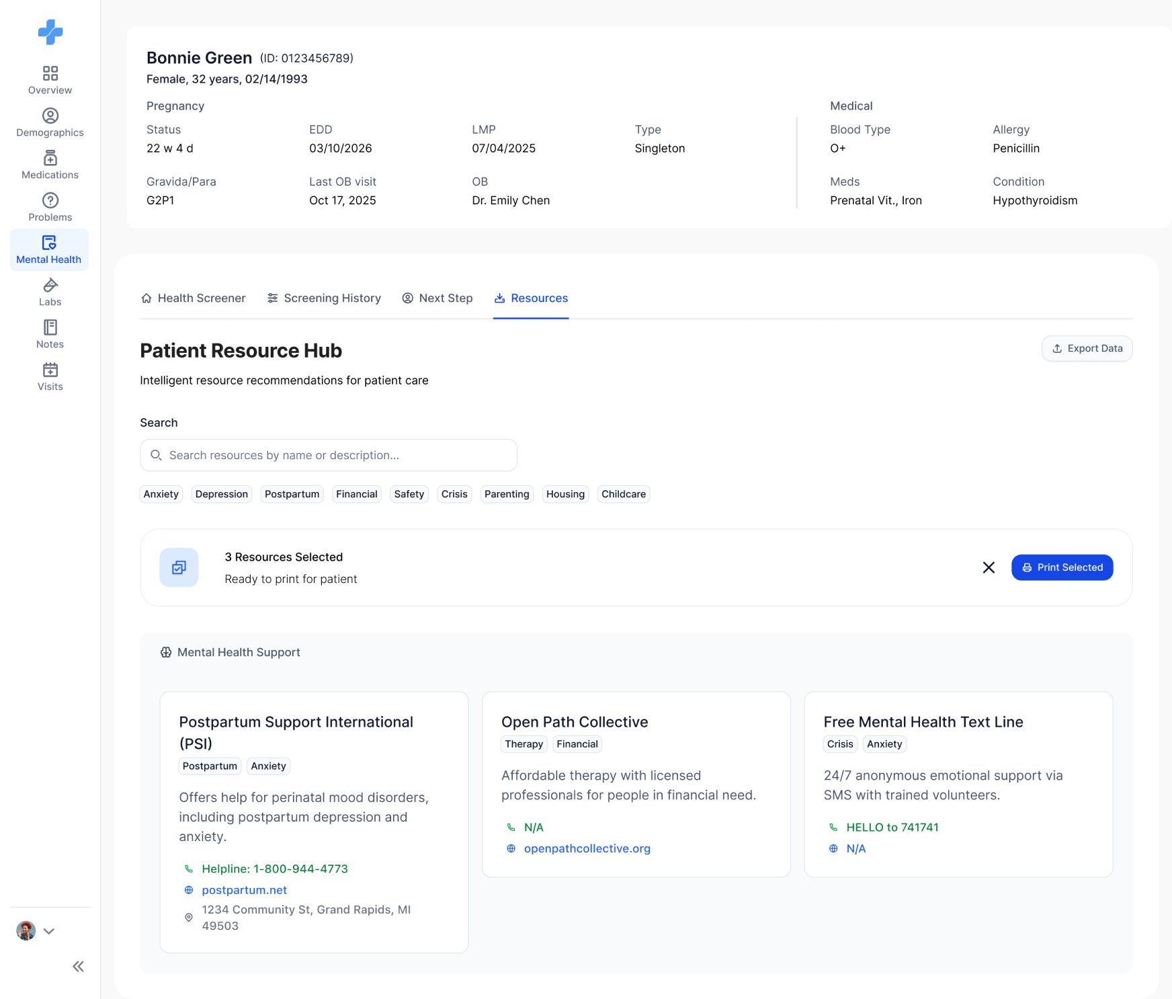Toggle the Crisis filter chip

[454, 494]
